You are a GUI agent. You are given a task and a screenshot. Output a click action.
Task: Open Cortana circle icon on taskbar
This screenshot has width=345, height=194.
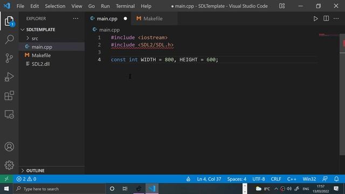[x=112, y=189]
